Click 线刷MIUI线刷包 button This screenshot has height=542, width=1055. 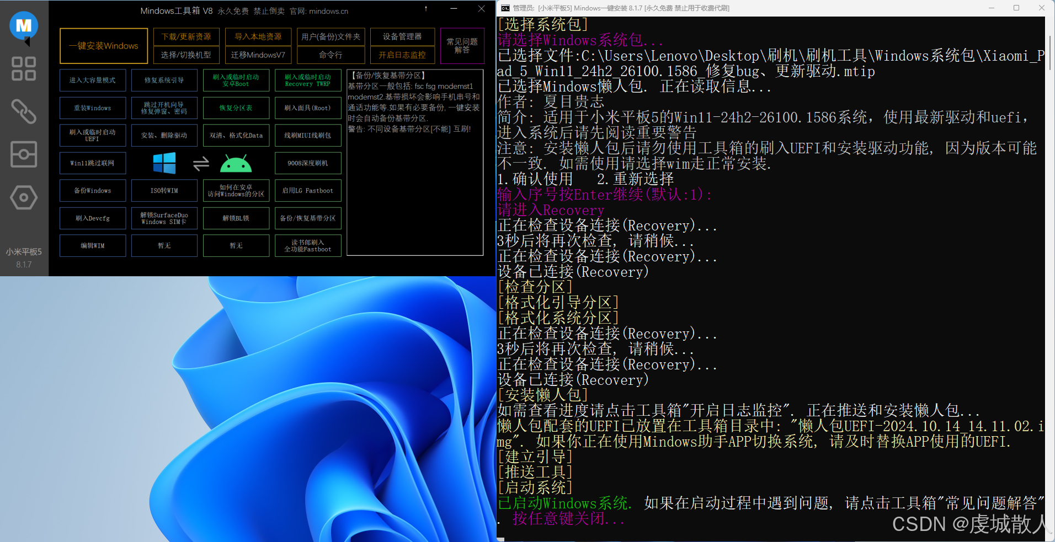click(308, 136)
